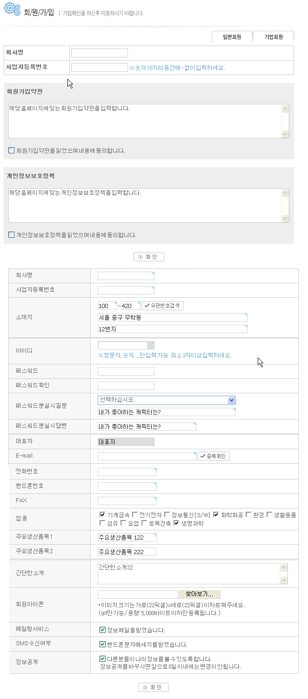The image size is (308, 699).
Task: Agree to the 회원가입약관 terms checkbox
Action: coord(12,151)
